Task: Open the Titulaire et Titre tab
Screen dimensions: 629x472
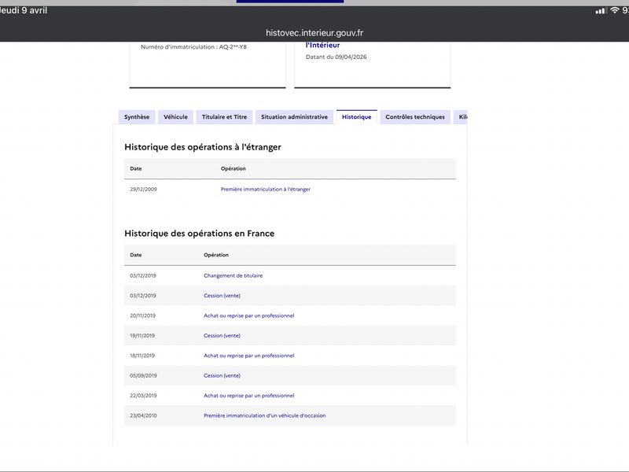Action: pos(224,116)
